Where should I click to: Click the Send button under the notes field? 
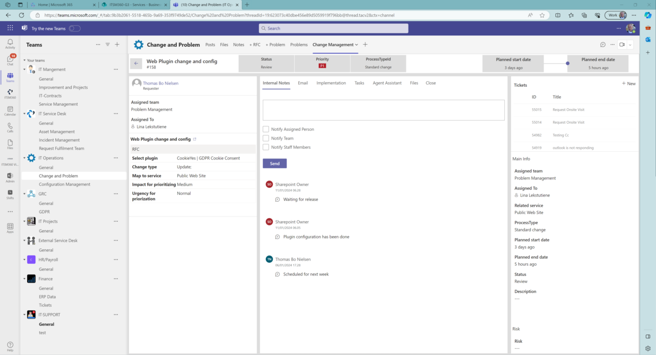[275, 163]
